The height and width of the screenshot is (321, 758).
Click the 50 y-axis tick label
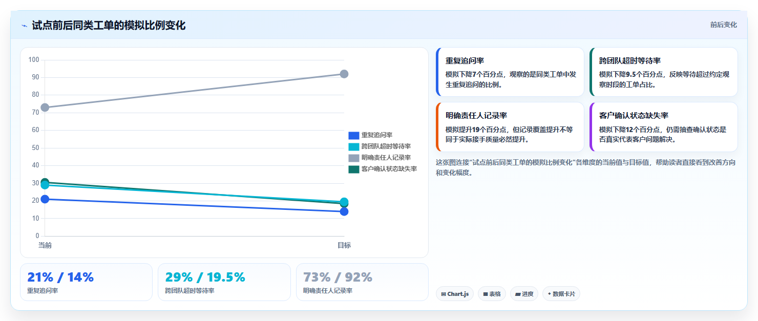coord(36,148)
